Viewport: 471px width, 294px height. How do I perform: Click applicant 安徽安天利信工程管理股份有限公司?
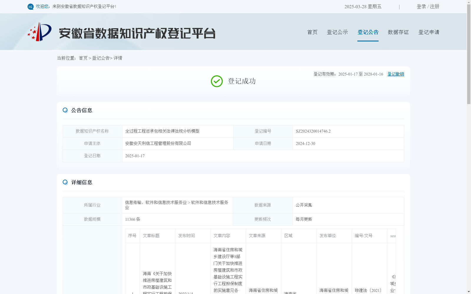pyautogui.click(x=158, y=143)
